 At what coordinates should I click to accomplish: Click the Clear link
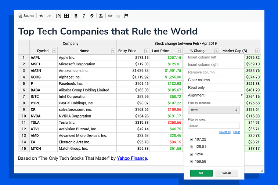[237, 132]
